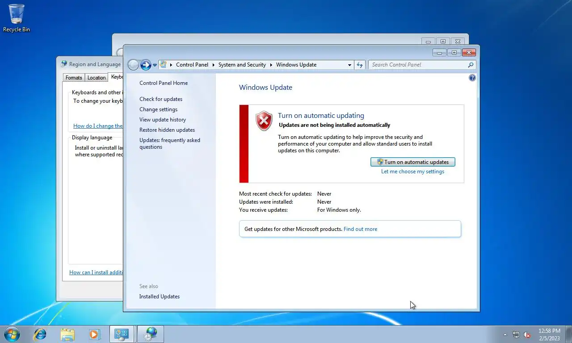
Task: Click the Region and Language title icon
Action: [x=64, y=64]
